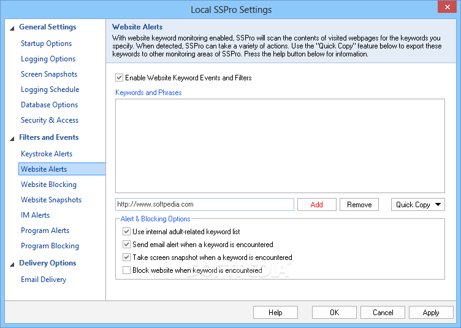Click inside the Keywords and Phrases list box
Image resolution: width=461 pixels, height=328 pixels.
click(x=280, y=146)
